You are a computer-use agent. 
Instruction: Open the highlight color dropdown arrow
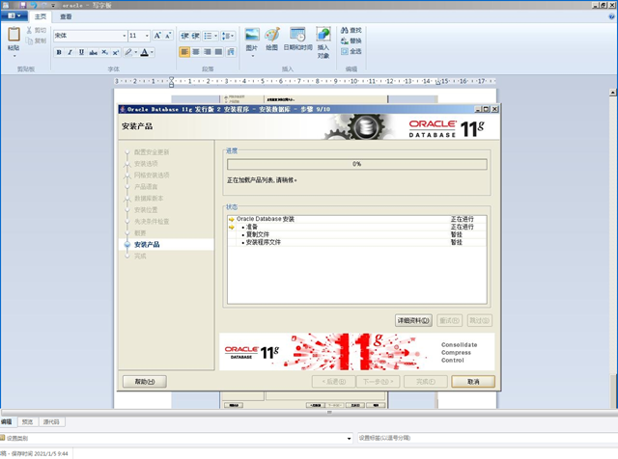136,52
